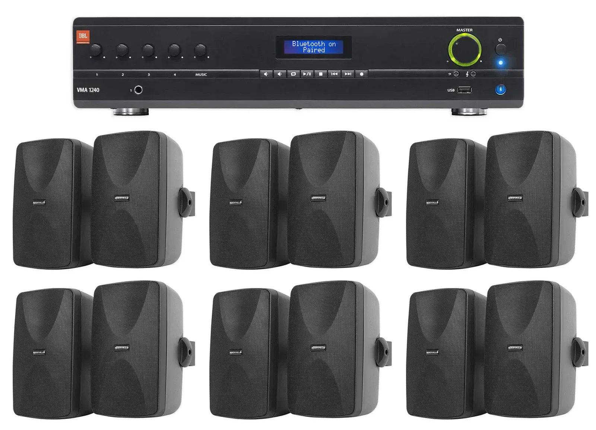596x430 pixels.
Task: Plug into the microphone input jack
Action: [138, 90]
